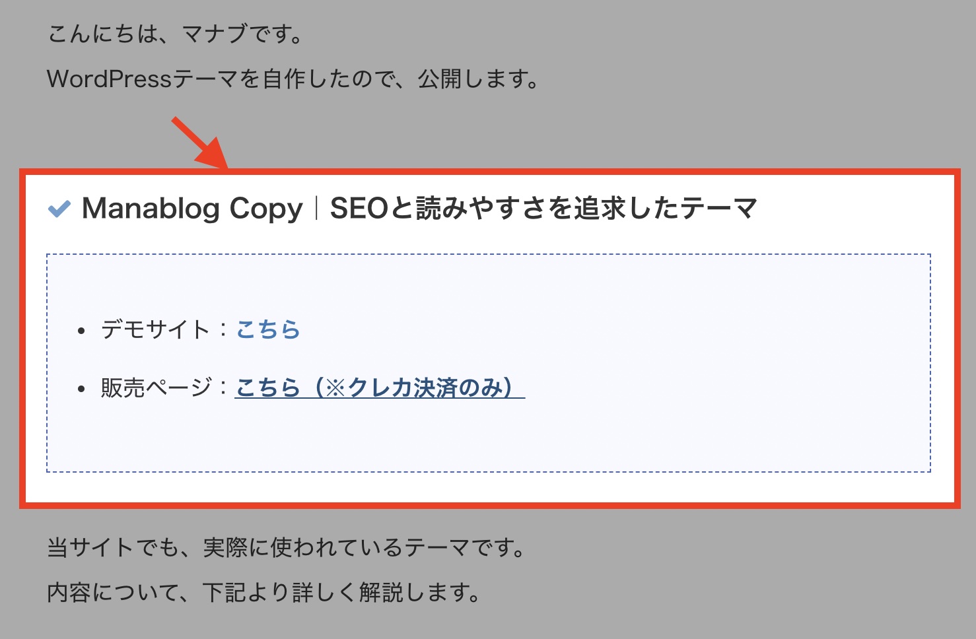
Task: Click the red arrow annotation
Action: coord(199,142)
